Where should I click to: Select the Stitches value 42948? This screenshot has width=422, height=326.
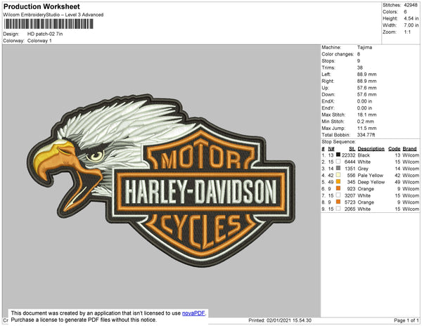411,5
